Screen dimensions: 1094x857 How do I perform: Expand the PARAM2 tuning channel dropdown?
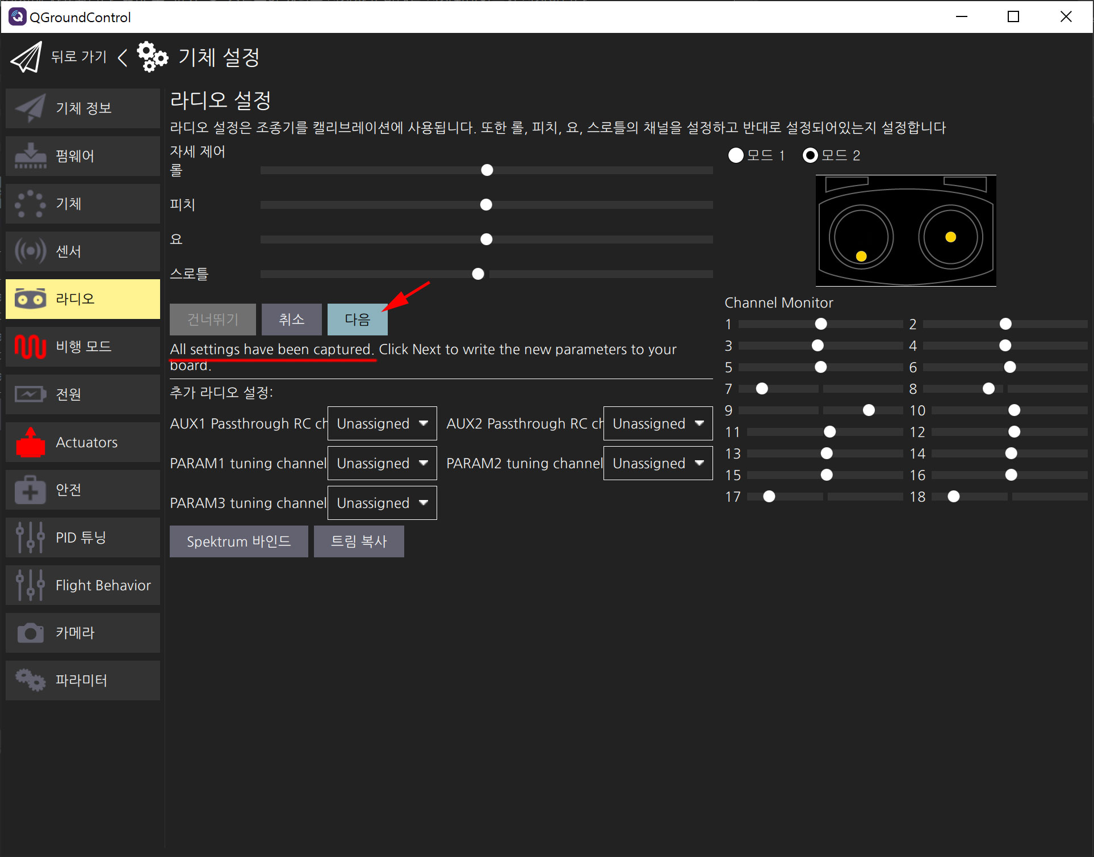(x=657, y=463)
